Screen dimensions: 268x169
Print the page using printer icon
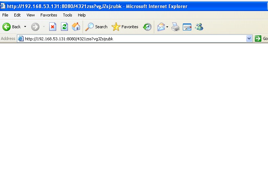click(175, 27)
